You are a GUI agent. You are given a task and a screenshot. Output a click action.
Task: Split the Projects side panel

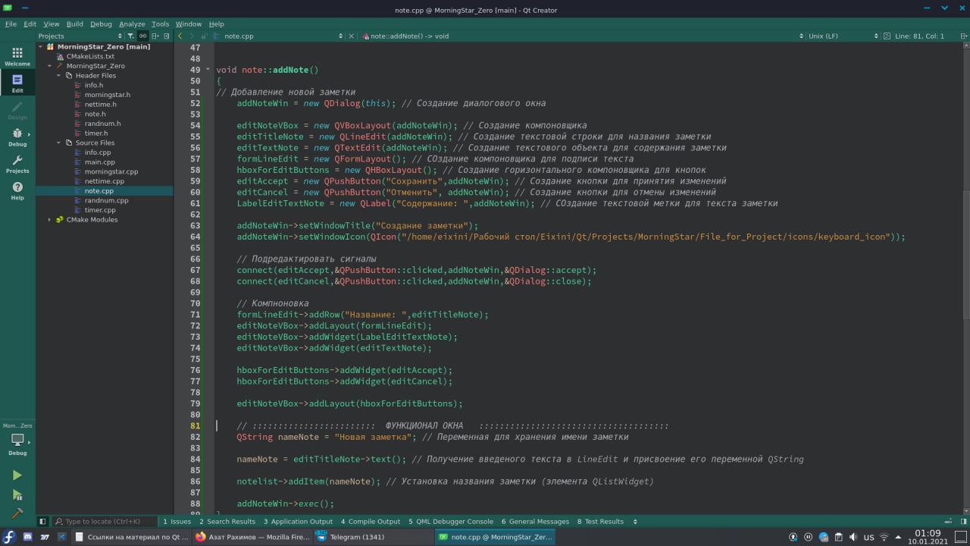[155, 36]
